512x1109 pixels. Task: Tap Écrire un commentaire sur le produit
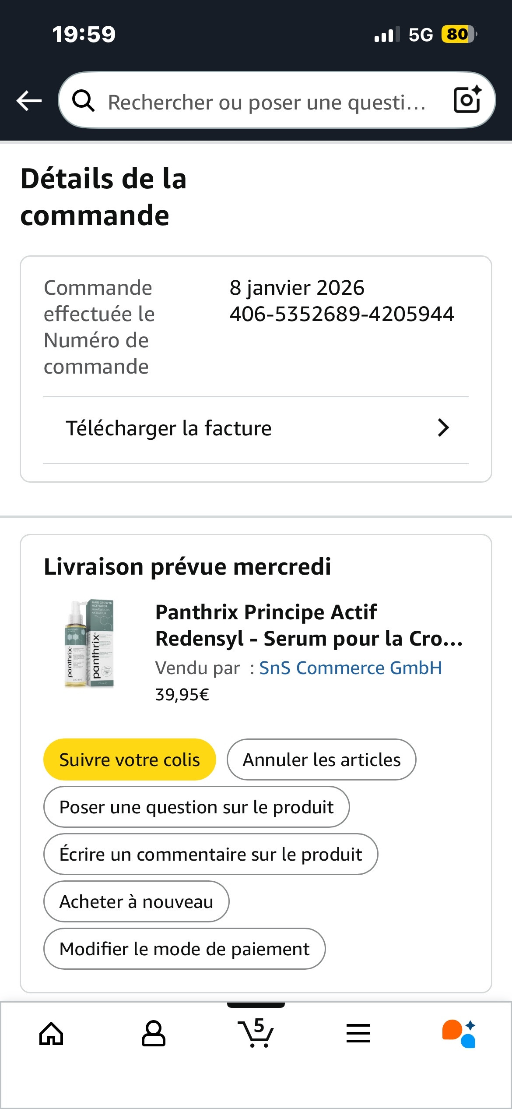pos(210,855)
